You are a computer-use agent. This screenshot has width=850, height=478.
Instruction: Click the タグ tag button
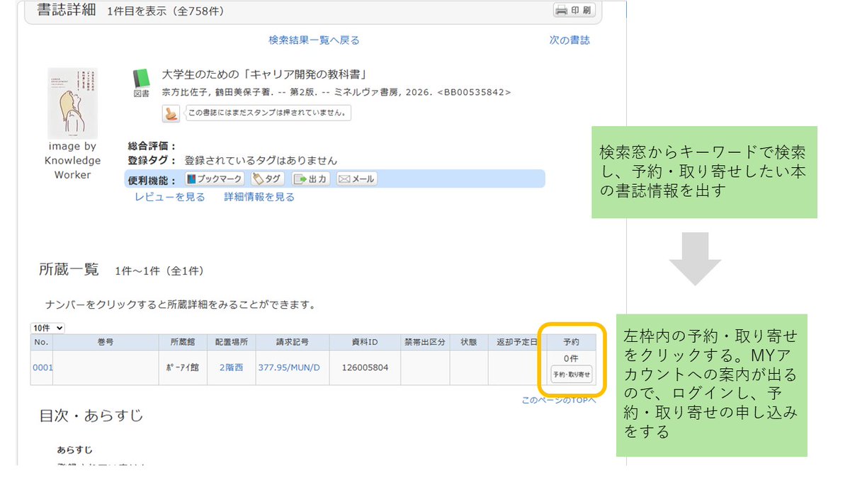coord(267,179)
